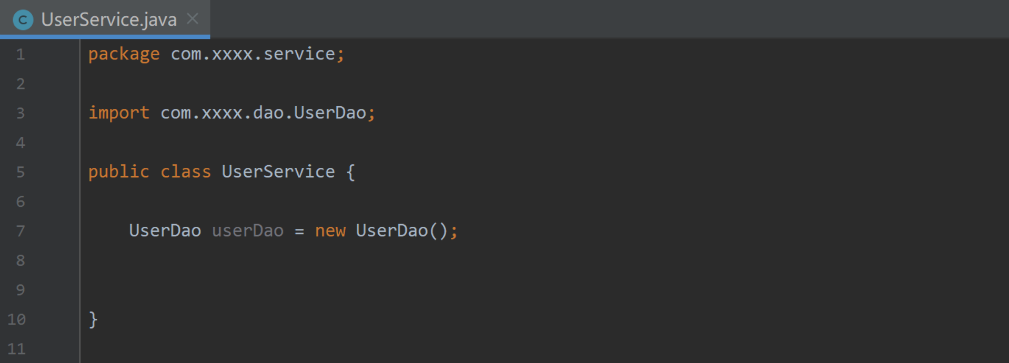The width and height of the screenshot is (1009, 363).
Task: Click the new keyword on line 7
Action: 330,231
